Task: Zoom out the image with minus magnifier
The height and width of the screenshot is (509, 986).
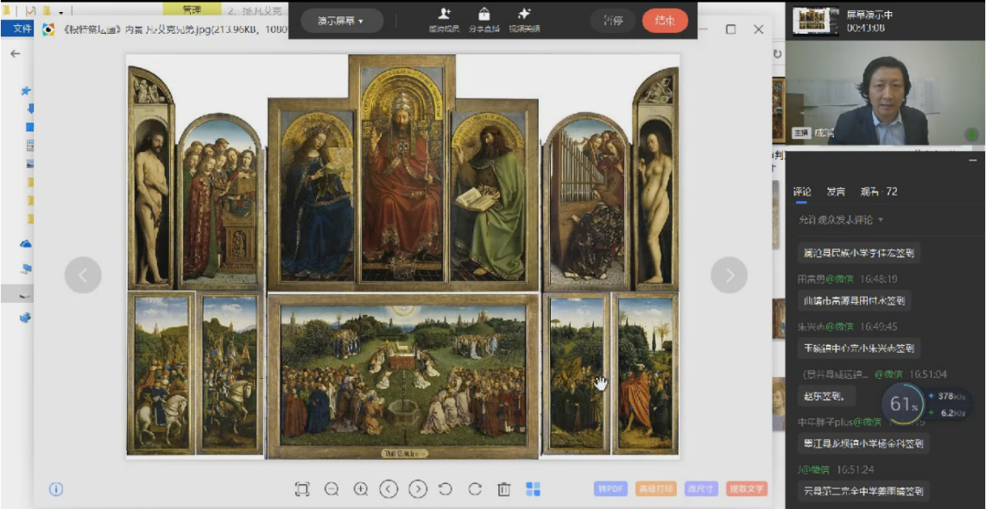Action: pos(332,489)
